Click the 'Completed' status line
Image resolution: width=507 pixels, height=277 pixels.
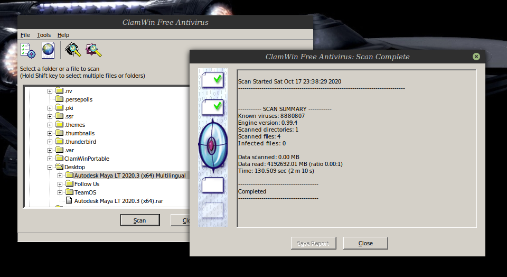pos(252,191)
